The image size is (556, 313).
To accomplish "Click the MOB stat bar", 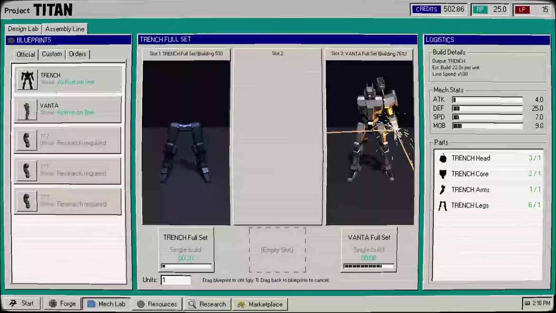I will 487,126.
